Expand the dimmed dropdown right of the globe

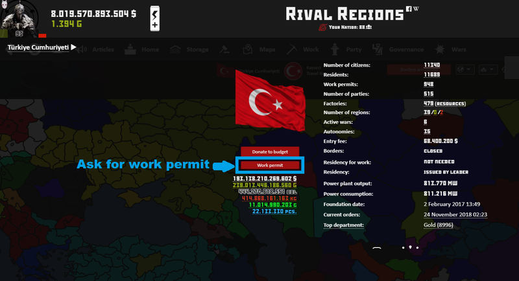pyautogui.click(x=488, y=69)
